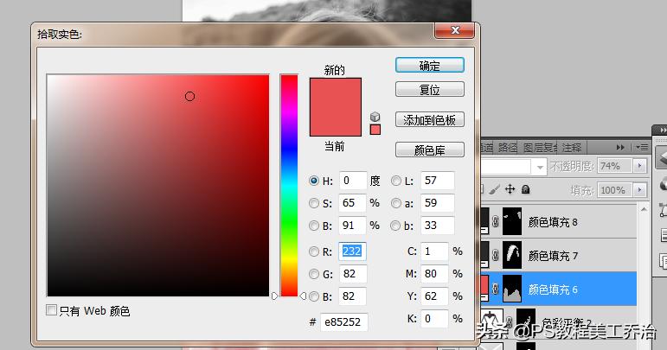Click the color balance adjustment layer icon

coord(491,321)
